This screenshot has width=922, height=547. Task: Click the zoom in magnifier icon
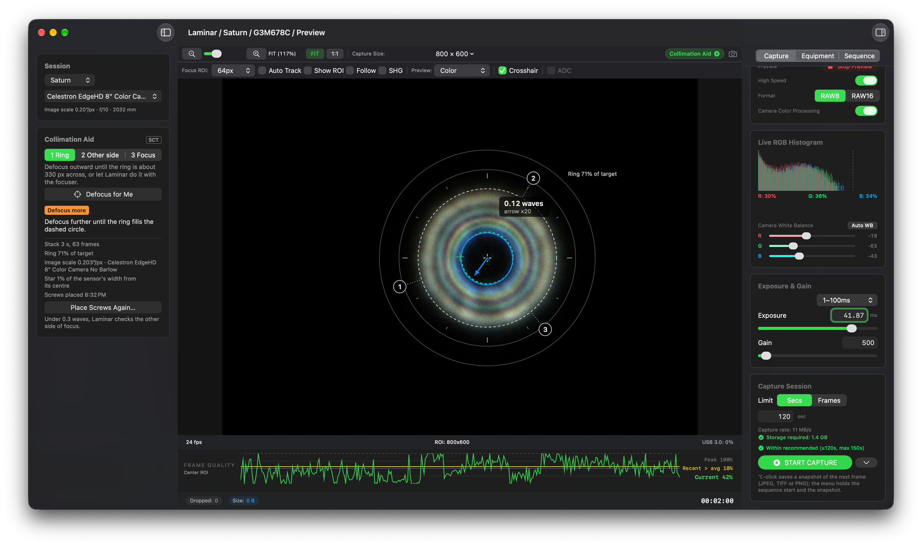pos(256,54)
